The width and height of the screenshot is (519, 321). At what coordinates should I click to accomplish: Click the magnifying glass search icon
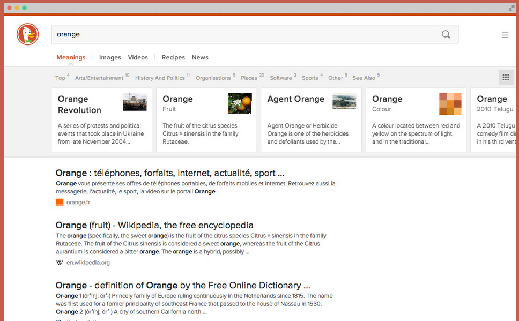pos(446,34)
